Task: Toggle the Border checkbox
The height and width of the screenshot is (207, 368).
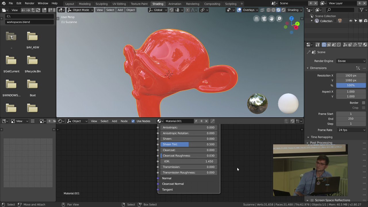Action: pyautogui.click(x=363, y=103)
